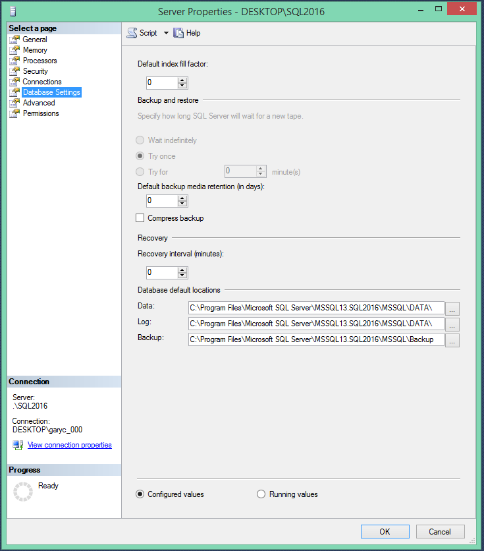Open the Memory page

click(x=35, y=50)
